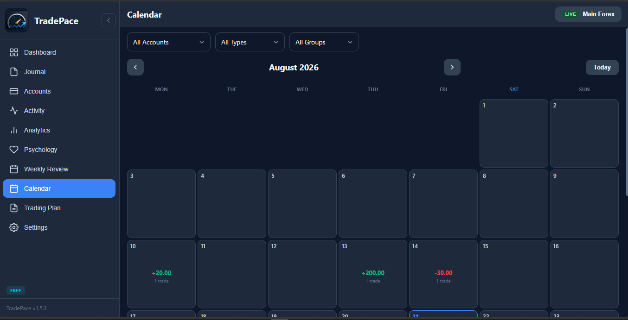Select the August 5 day cell
628x320 pixels.
[x=302, y=204]
